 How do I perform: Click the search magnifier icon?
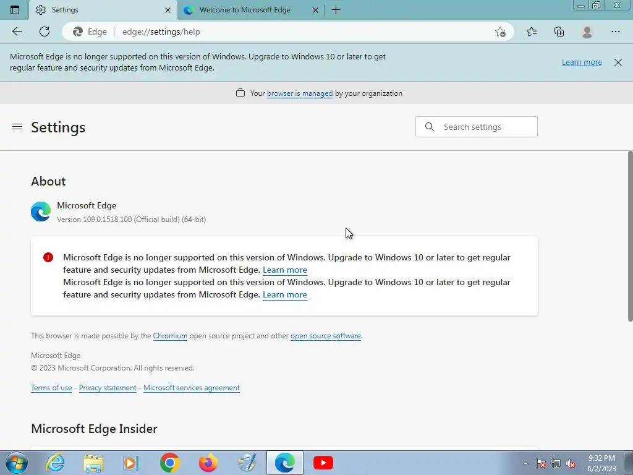coord(430,127)
